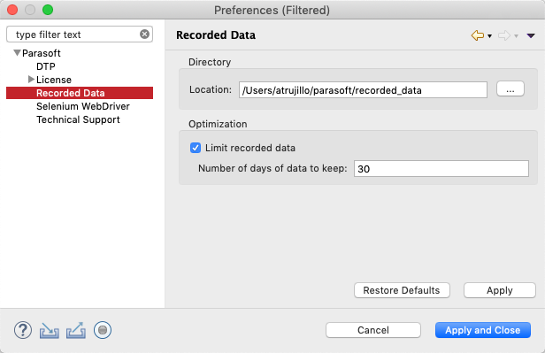Select DTP in the preferences tree
Screen dimensions: 545x353
[x=46, y=66]
